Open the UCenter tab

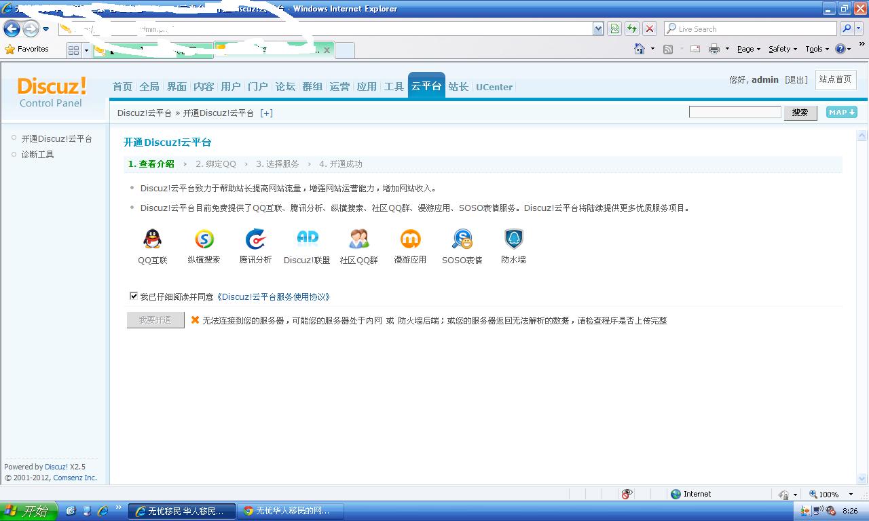tap(494, 87)
